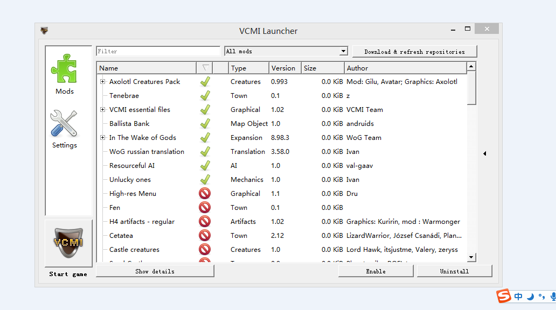556x310 pixels.
Task: Click the Start game label
Action: tap(68, 274)
